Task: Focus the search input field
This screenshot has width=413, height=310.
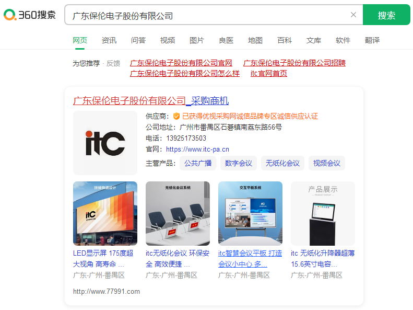Action: point(209,15)
